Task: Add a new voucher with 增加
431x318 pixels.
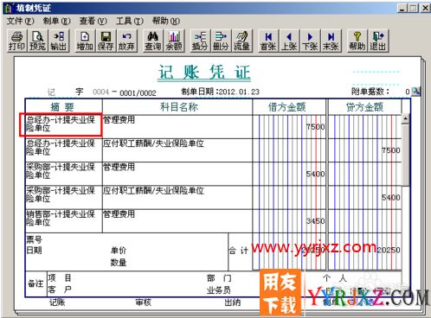Action: point(85,41)
